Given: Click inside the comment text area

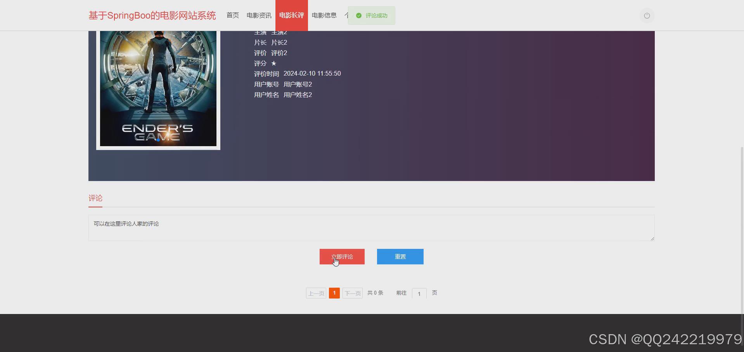Looking at the screenshot, I should tap(371, 228).
